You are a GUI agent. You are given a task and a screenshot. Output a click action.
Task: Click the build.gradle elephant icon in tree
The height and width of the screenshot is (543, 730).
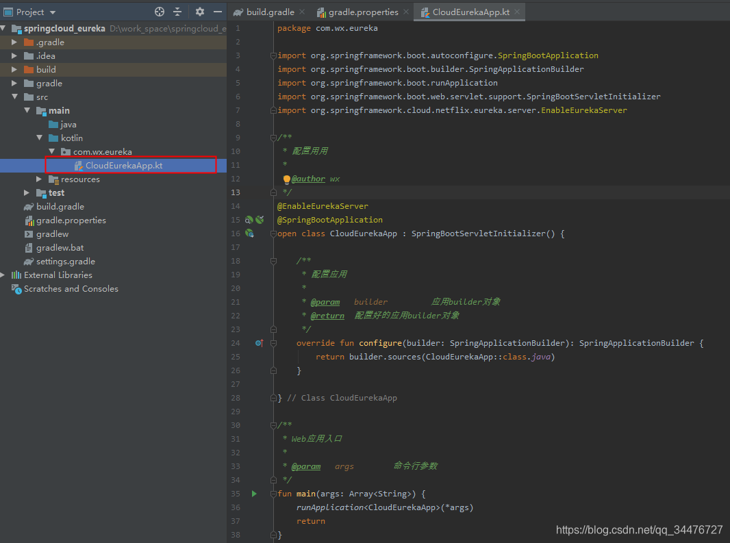point(29,206)
